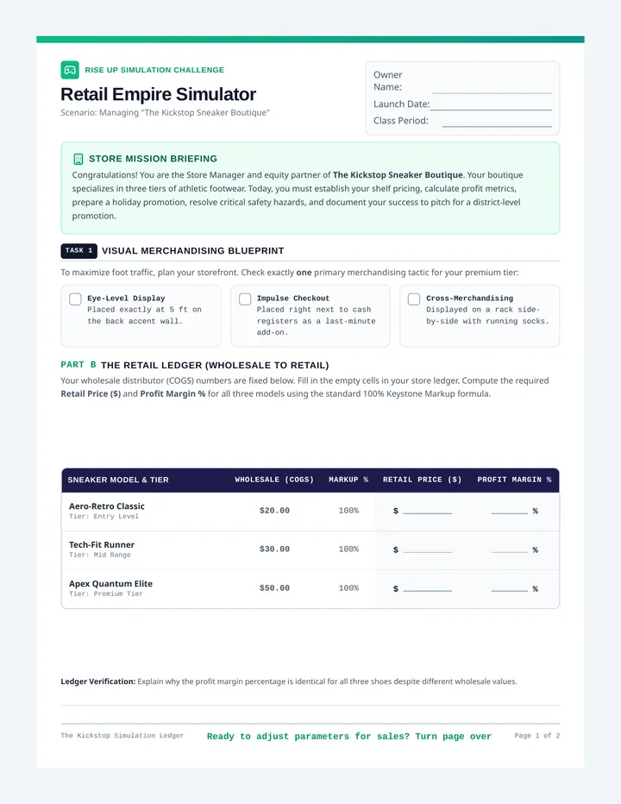Check the Eye-Level Display checkbox
The width and height of the screenshot is (621, 804).
(x=75, y=299)
